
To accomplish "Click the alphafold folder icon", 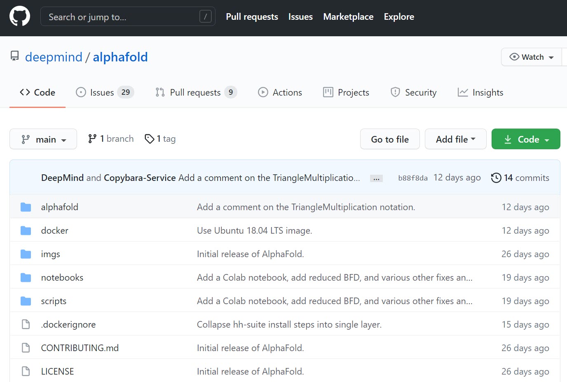I will [26, 207].
